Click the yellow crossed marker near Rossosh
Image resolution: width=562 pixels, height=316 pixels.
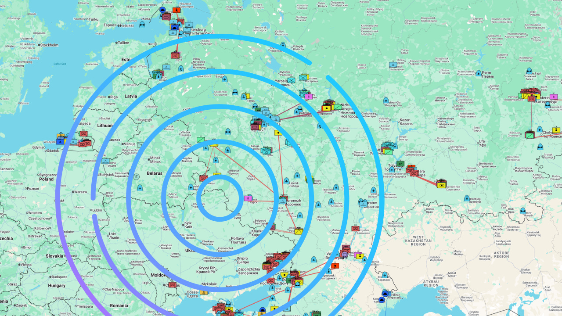(299, 231)
